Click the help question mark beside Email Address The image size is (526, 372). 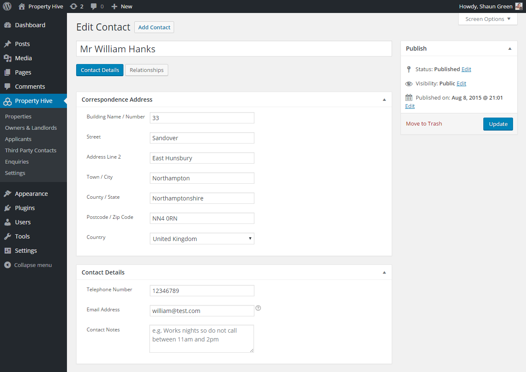[258, 308]
